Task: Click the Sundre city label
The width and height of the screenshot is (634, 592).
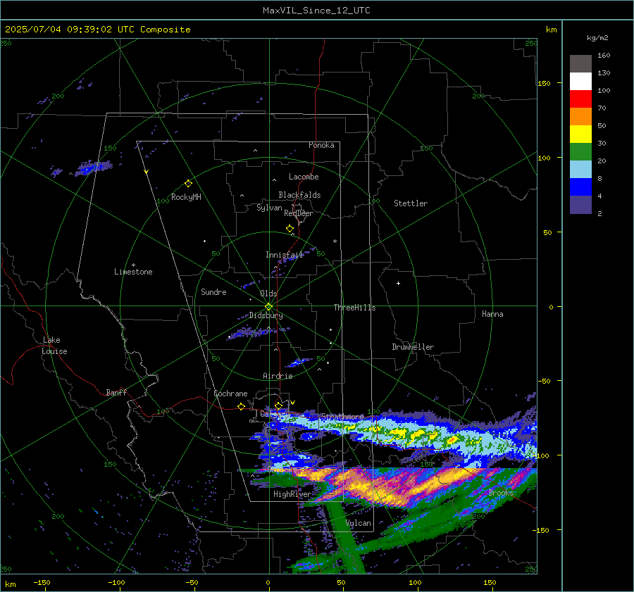Action: tap(213, 292)
